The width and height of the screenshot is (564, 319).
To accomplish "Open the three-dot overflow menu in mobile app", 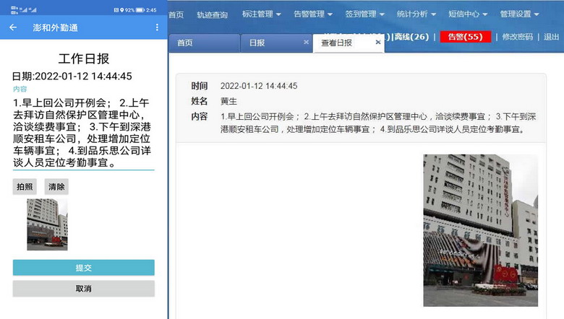I will 157,27.
